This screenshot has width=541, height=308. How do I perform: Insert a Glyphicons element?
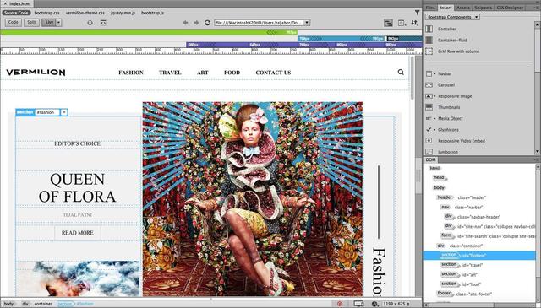click(448, 130)
